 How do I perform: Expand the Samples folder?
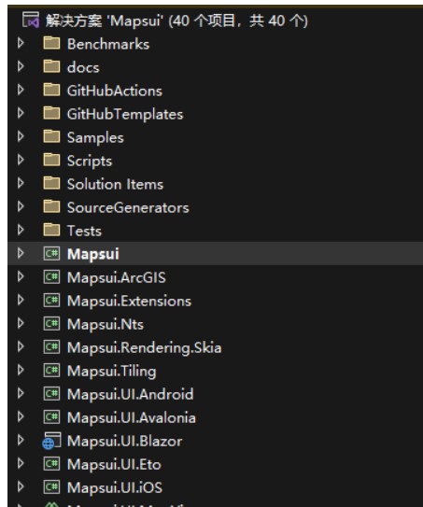point(21,136)
